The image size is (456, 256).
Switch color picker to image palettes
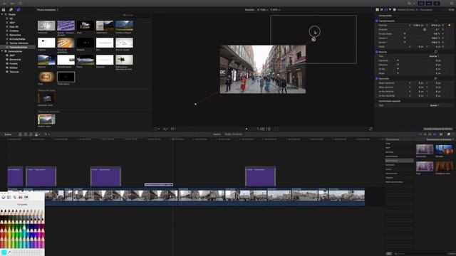21,197
